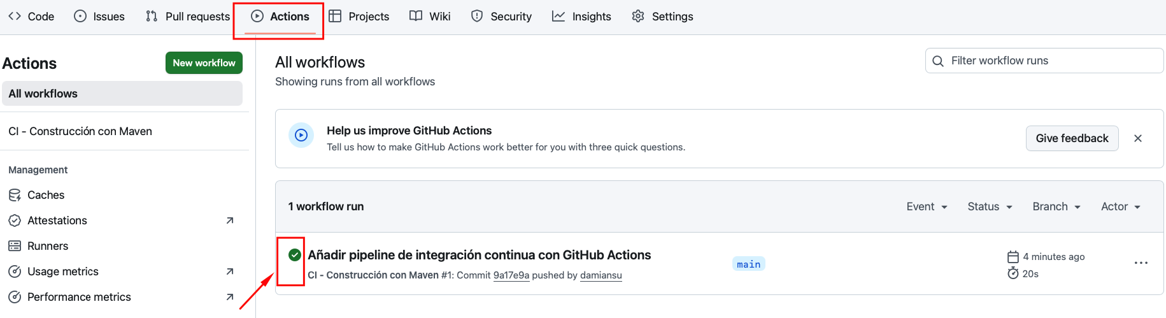Switch to the Pull requests tab
The width and height of the screenshot is (1166, 318).
(188, 17)
